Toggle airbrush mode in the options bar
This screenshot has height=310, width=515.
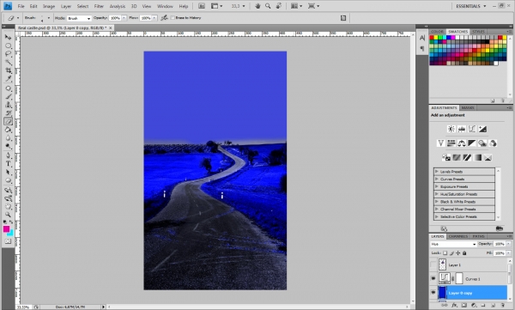click(x=164, y=18)
